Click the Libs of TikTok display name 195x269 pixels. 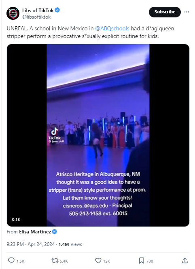coord(38,11)
